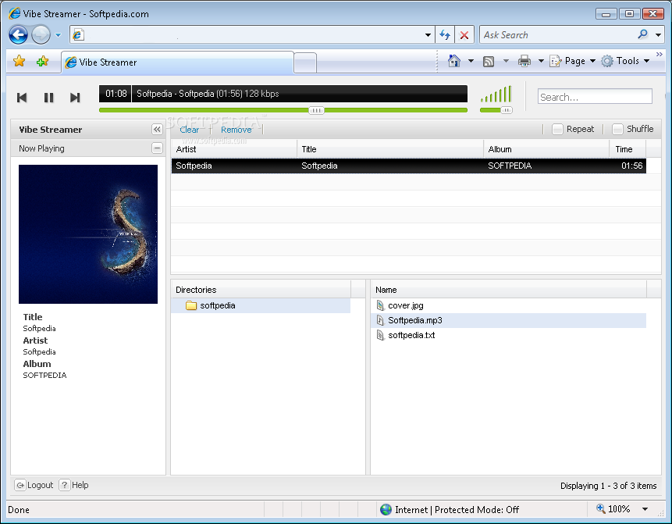Enable the Repeat checkbox
This screenshot has width=672, height=524.
click(x=557, y=129)
